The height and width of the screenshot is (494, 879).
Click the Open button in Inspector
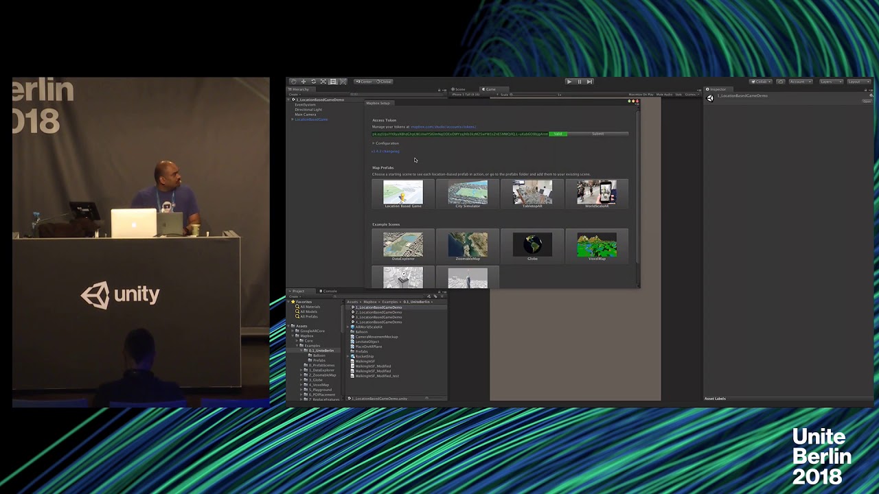click(867, 101)
